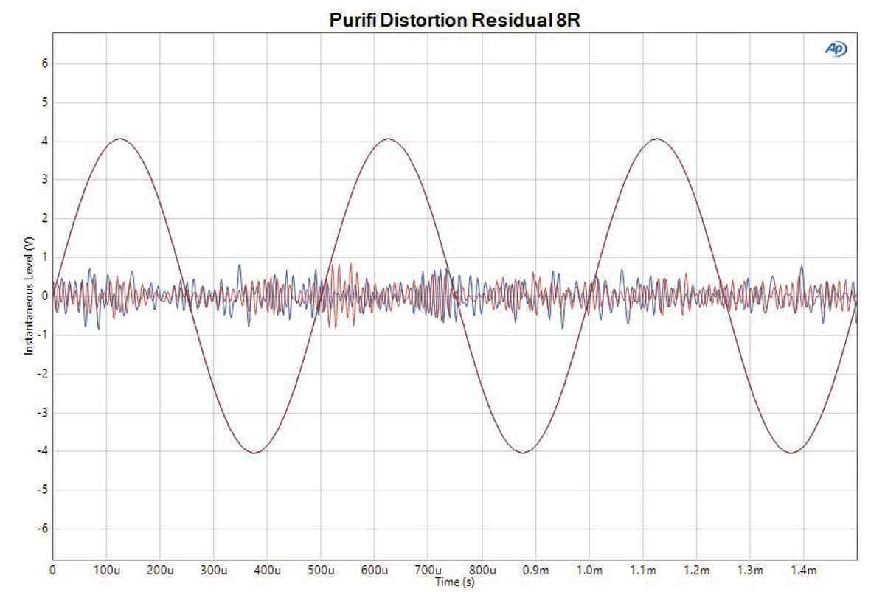The height and width of the screenshot is (592, 885).
Task: Click the first sine wave peak near 125u
Action: coord(119,139)
